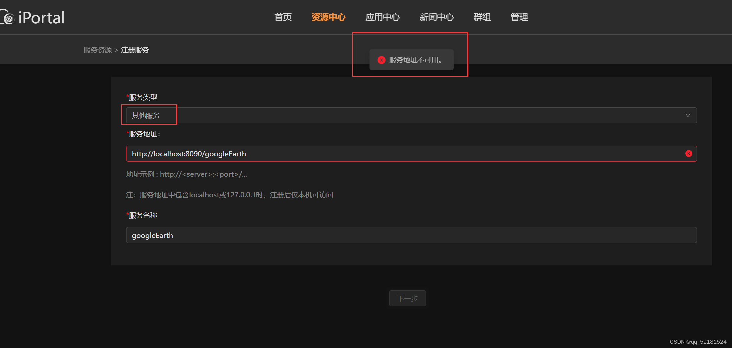Image resolution: width=732 pixels, height=348 pixels.
Task: Click the 地址示例 hint text
Action: pos(187,174)
